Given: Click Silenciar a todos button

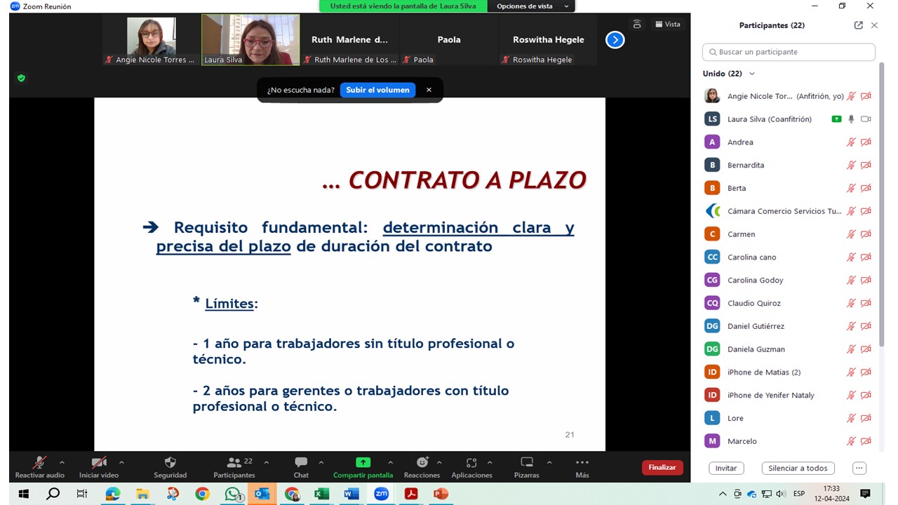Looking at the screenshot, I should [x=798, y=468].
